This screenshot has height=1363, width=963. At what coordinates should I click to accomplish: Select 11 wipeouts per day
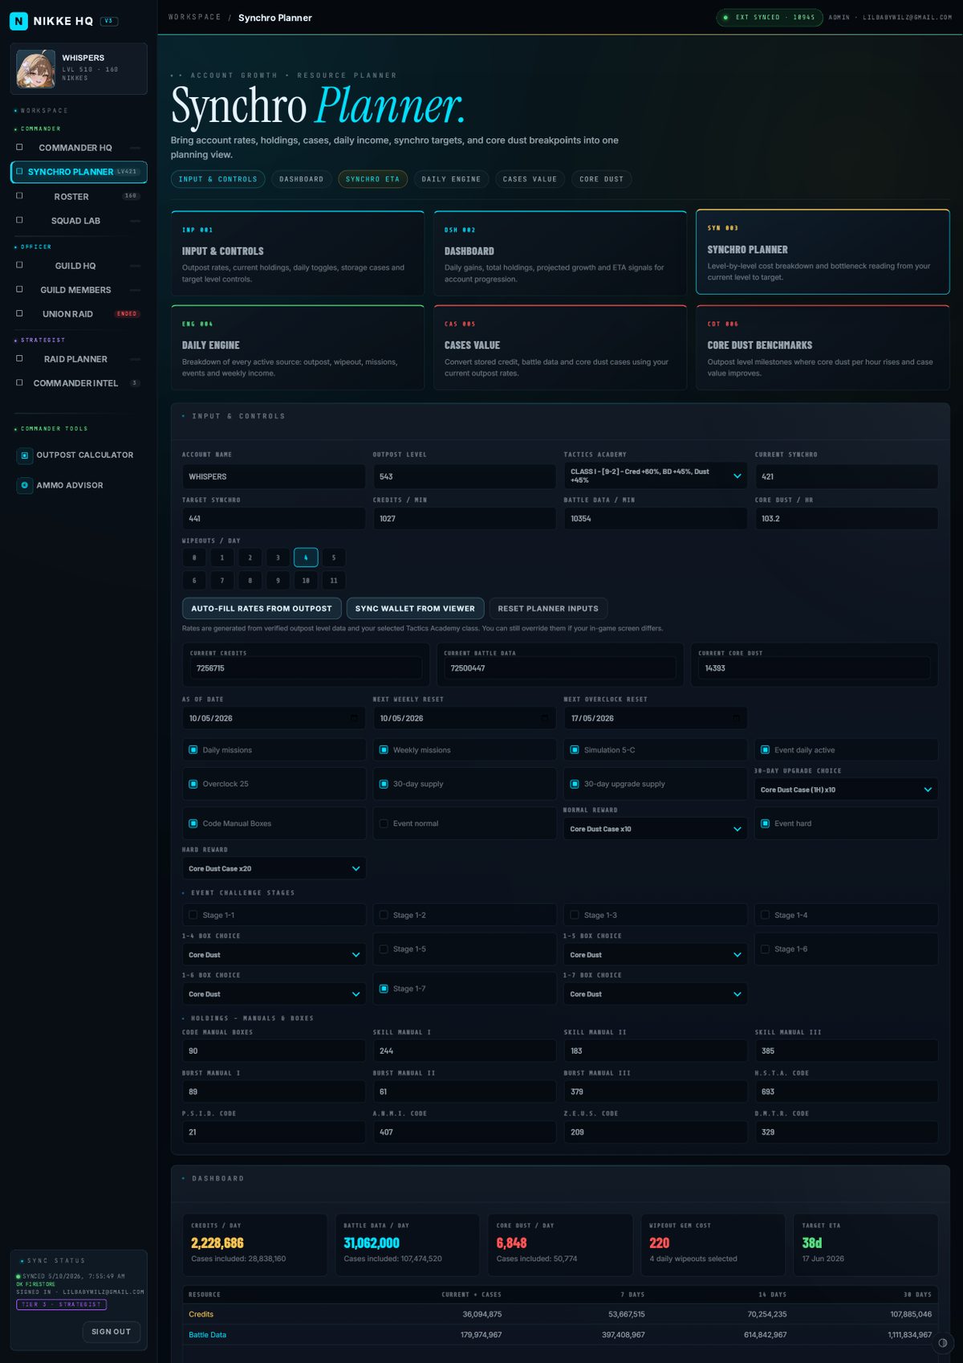334,580
